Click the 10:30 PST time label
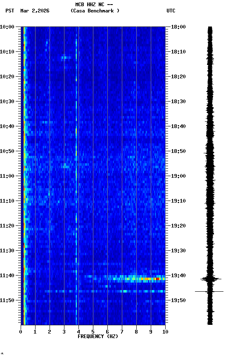 [x=7, y=102]
